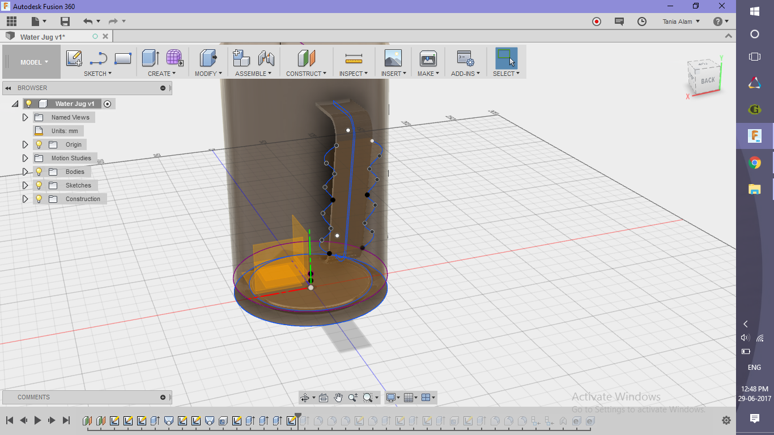Open the Display Settings dropdown

393,398
